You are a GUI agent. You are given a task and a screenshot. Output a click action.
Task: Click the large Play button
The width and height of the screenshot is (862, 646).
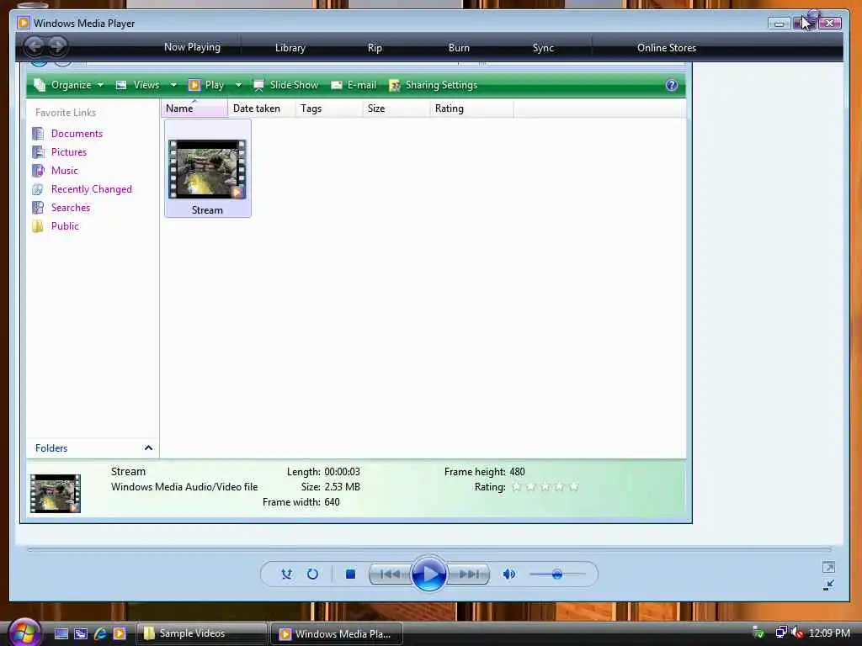428,575
